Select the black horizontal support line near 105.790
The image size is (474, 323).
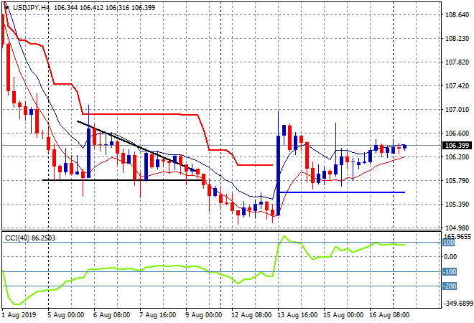122,180
